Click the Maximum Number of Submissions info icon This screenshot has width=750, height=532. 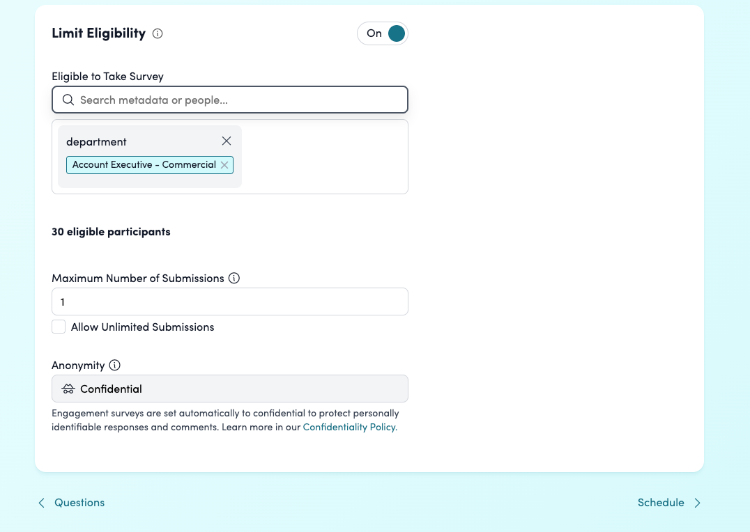click(x=234, y=278)
